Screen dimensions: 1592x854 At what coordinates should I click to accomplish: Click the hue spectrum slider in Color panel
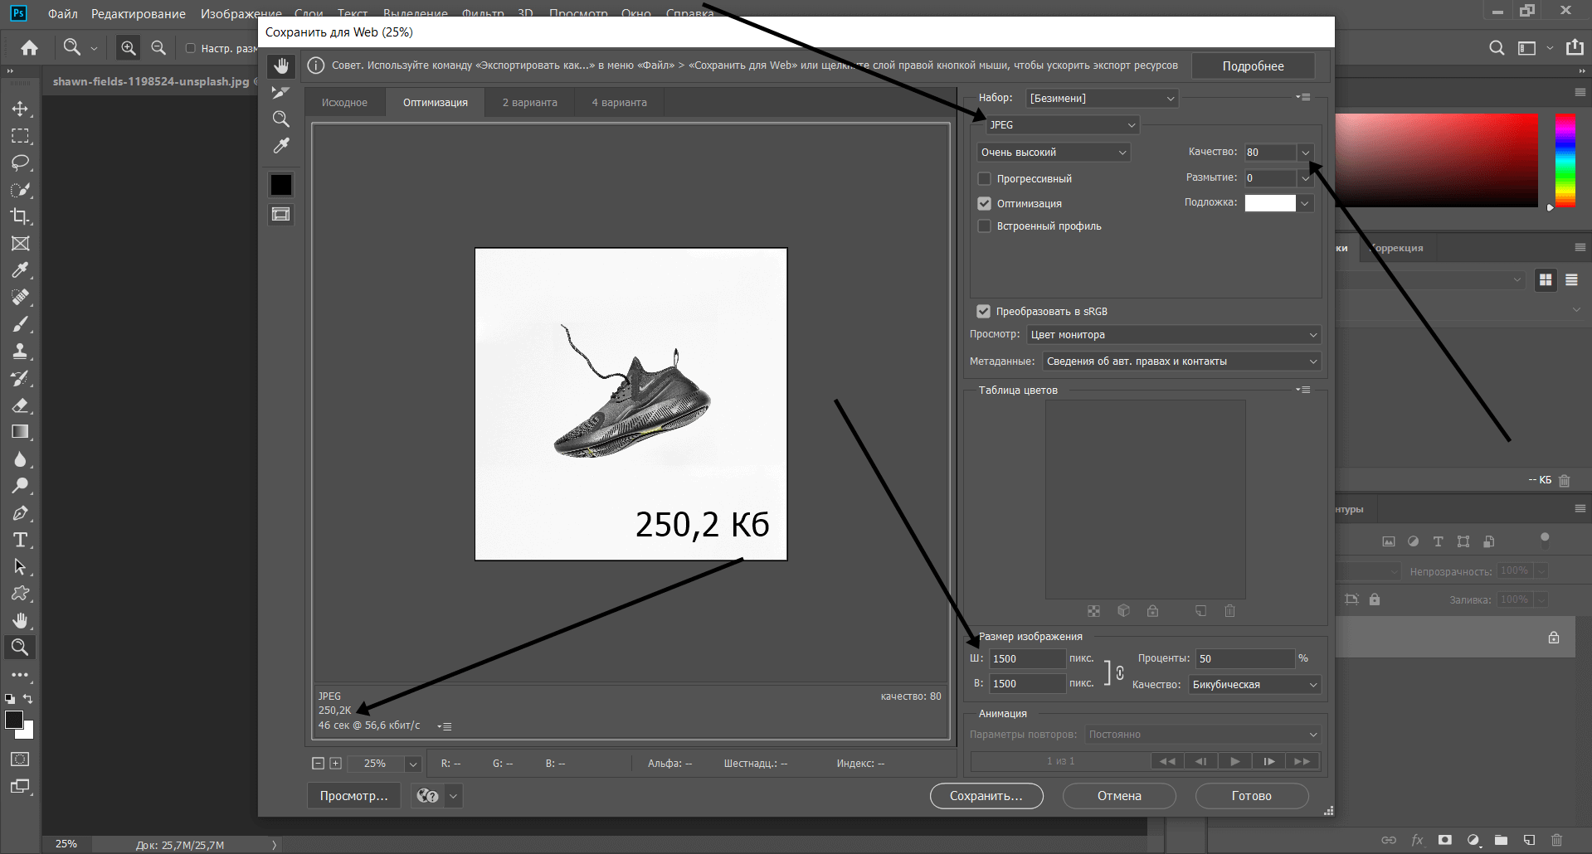click(x=1565, y=160)
